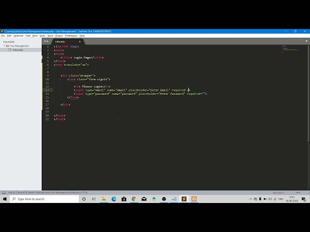Click the 'Login Page' title text

click(x=82, y=58)
